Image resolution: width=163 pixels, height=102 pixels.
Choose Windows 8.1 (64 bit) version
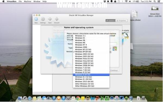(91, 79)
